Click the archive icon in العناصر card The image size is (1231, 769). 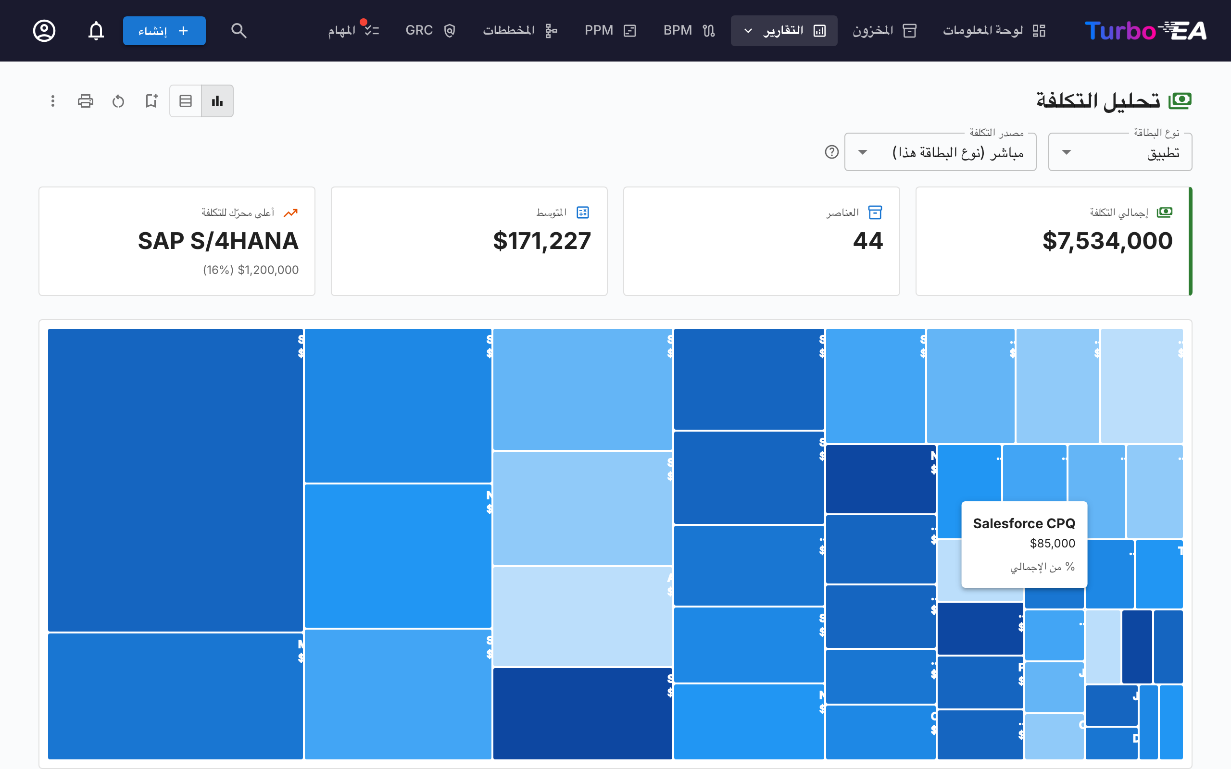(875, 212)
